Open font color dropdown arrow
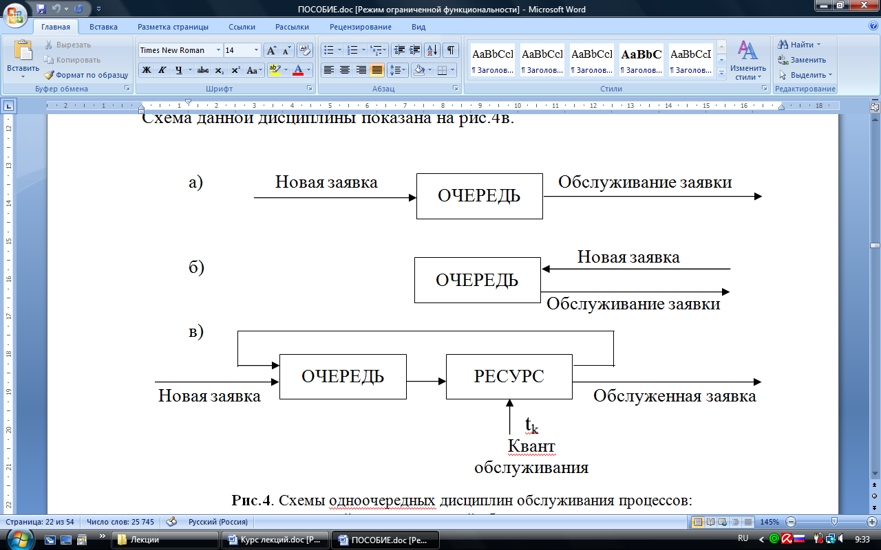This screenshot has height=550, width=881. click(x=309, y=70)
